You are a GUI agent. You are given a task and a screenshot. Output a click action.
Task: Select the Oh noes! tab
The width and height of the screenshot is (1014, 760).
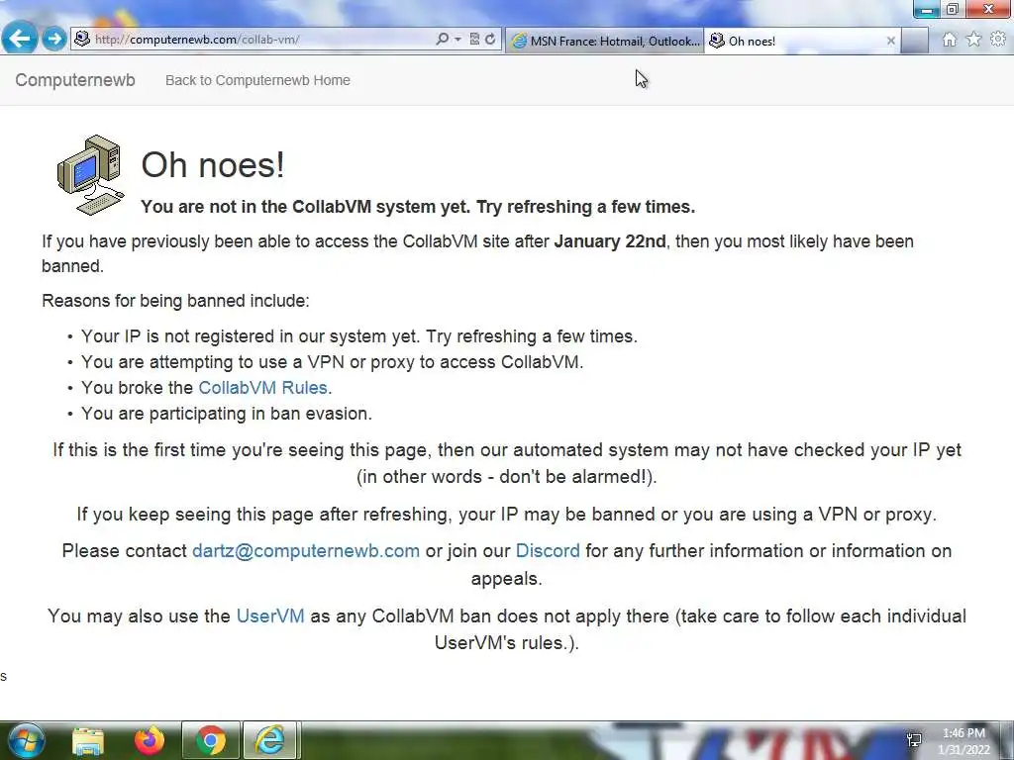(x=802, y=41)
